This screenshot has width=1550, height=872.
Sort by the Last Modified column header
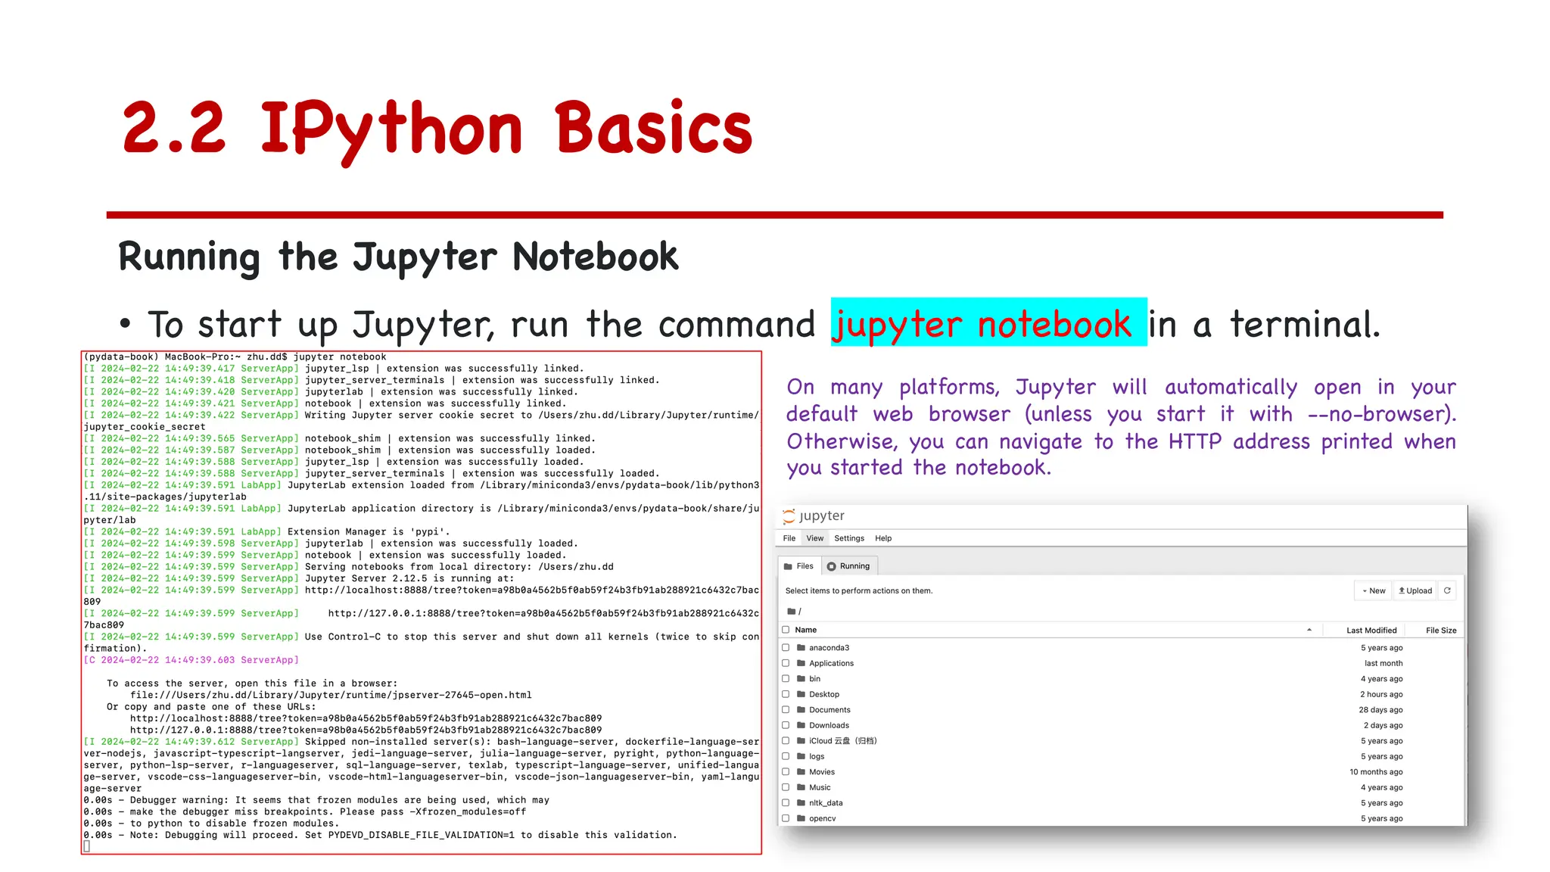click(x=1371, y=630)
